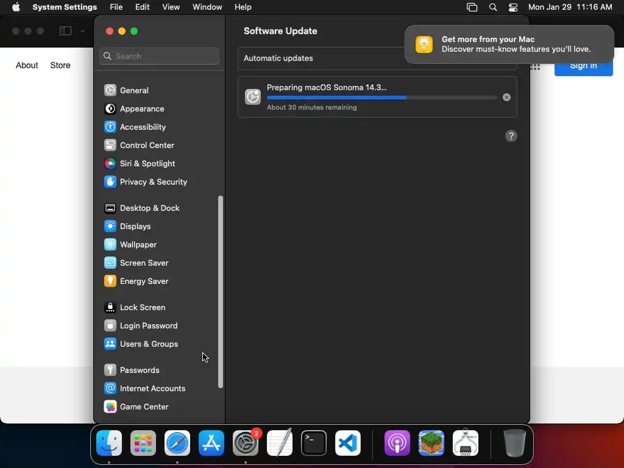Click System Settings icon in the Dock
Image resolution: width=624 pixels, height=468 pixels.
[246, 443]
